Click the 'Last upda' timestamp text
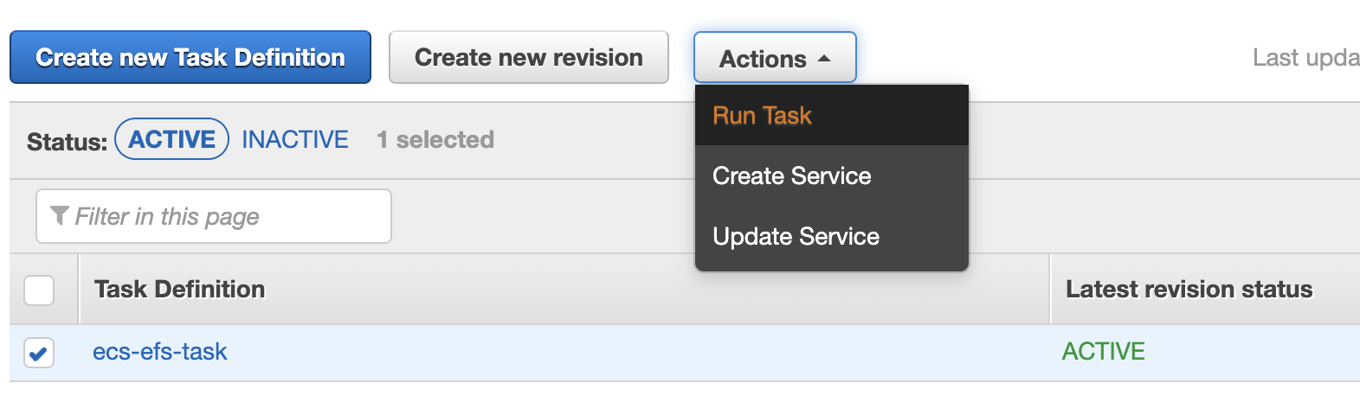Viewport: 1360px width, 402px height. 1305,58
